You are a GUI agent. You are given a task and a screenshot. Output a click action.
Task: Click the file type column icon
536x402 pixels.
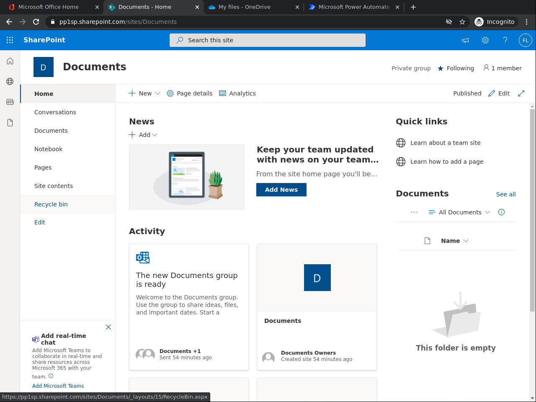428,241
